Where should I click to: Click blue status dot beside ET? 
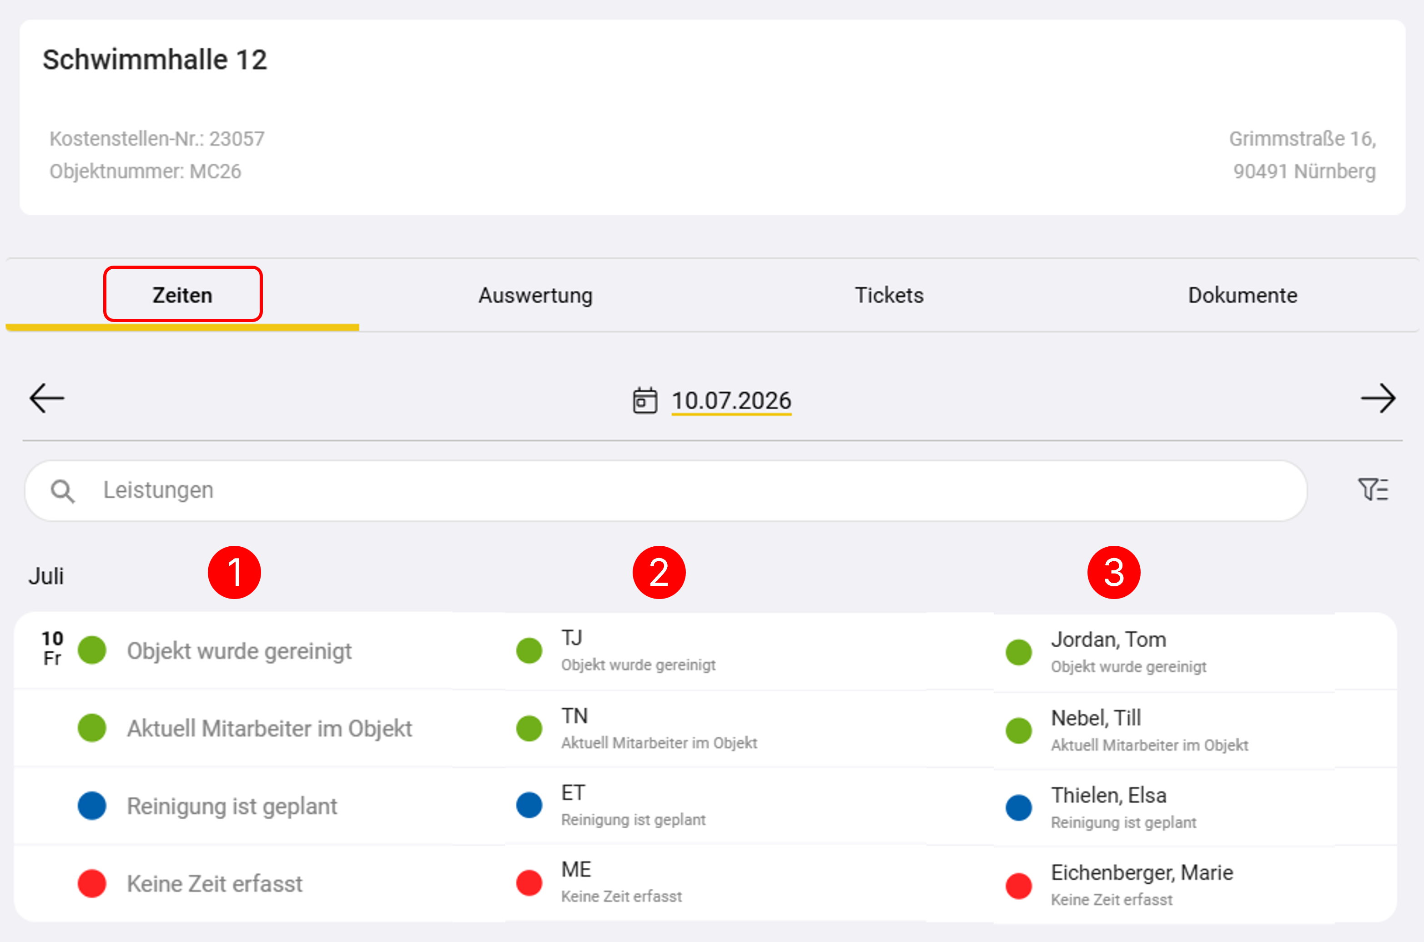click(529, 805)
